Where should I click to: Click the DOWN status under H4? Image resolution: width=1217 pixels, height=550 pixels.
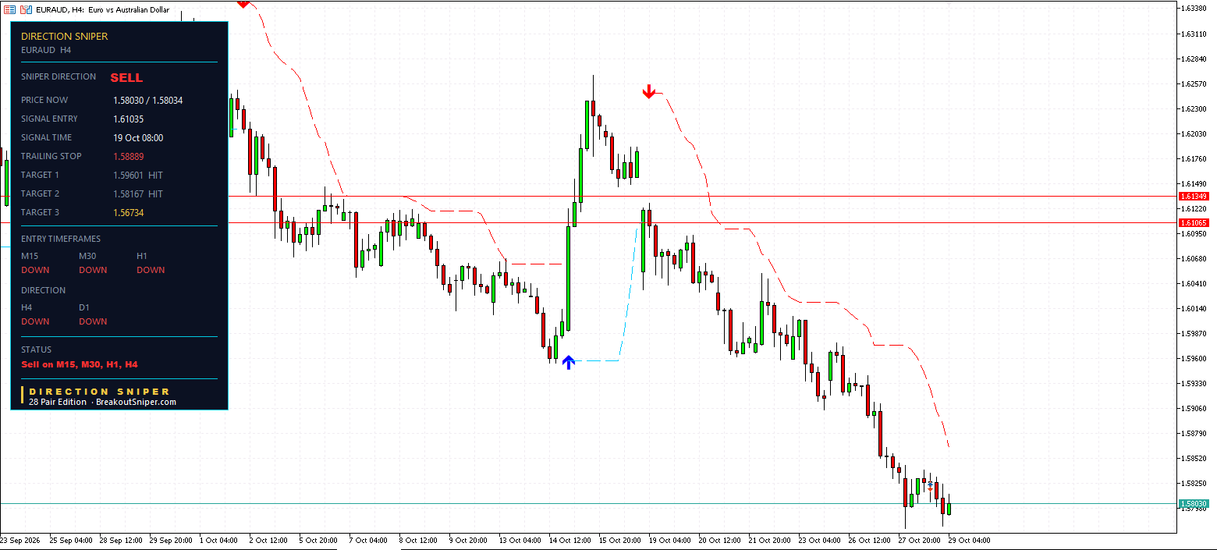tap(35, 322)
